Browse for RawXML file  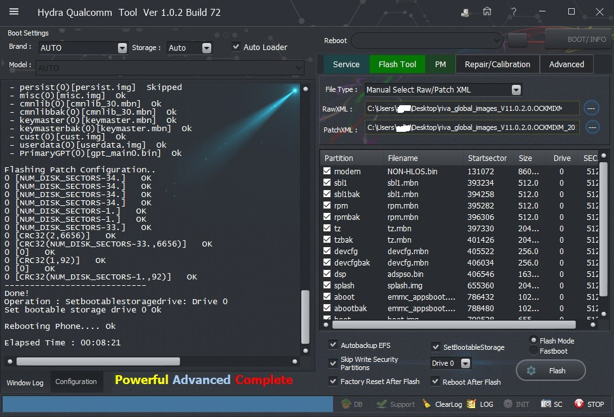pyautogui.click(x=591, y=108)
